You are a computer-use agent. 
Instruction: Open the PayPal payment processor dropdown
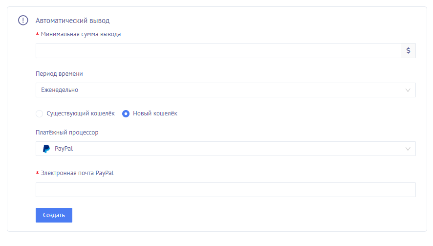(220, 149)
